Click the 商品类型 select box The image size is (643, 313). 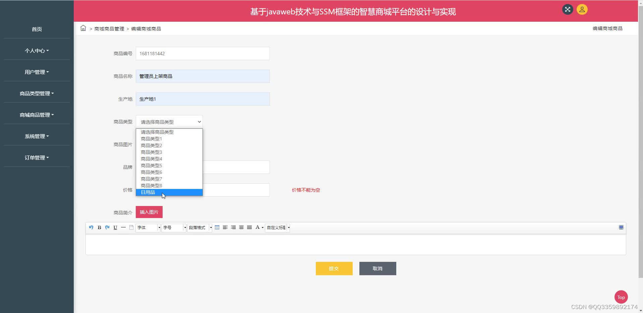point(169,122)
